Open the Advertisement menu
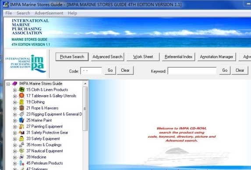The height and width of the screenshot is (170, 251). pyautogui.click(x=49, y=13)
